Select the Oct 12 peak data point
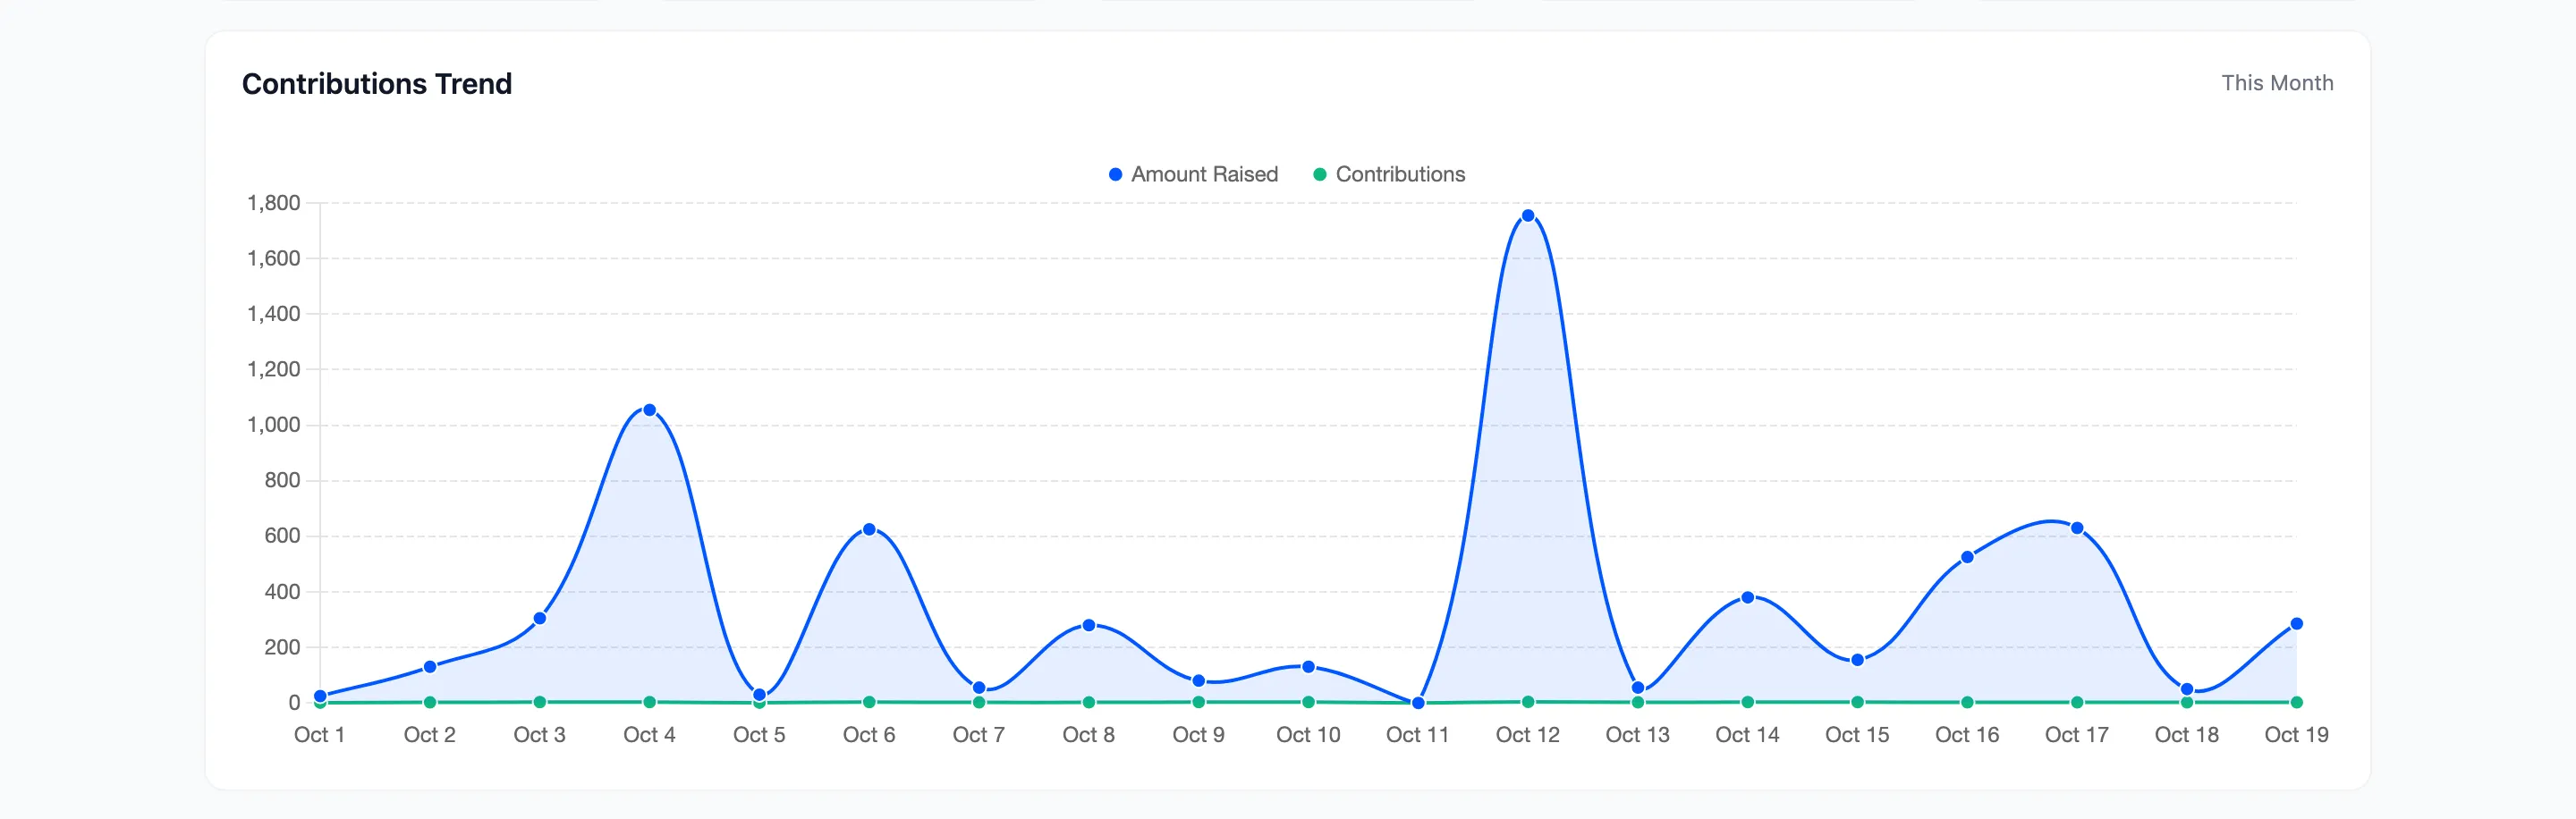The width and height of the screenshot is (2576, 819). (x=1527, y=216)
